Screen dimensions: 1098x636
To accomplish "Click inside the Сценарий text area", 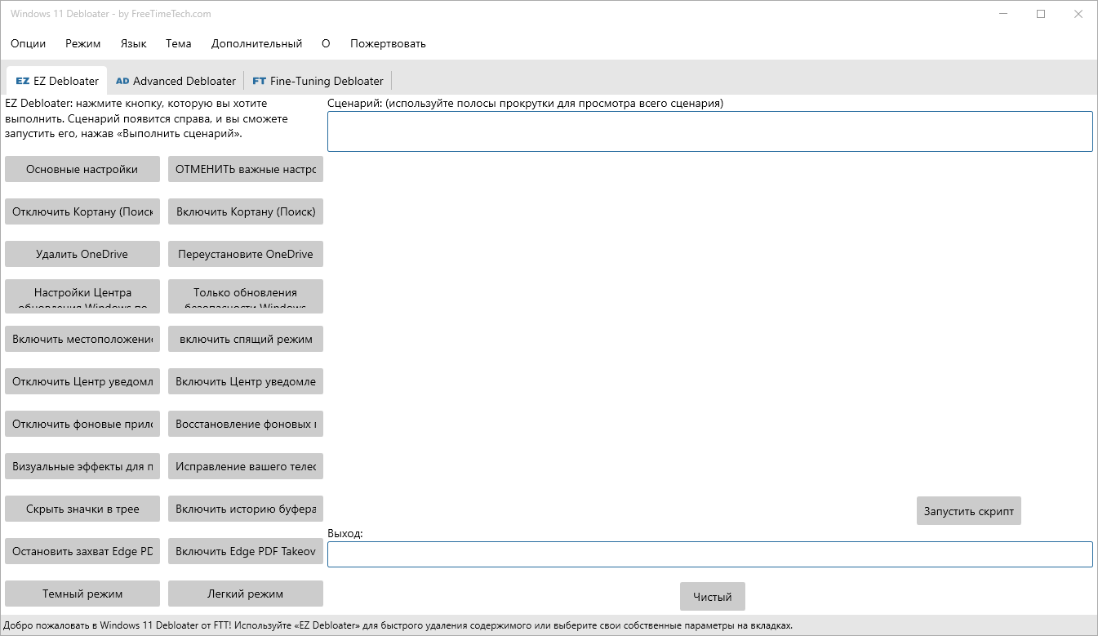I will click(x=709, y=131).
